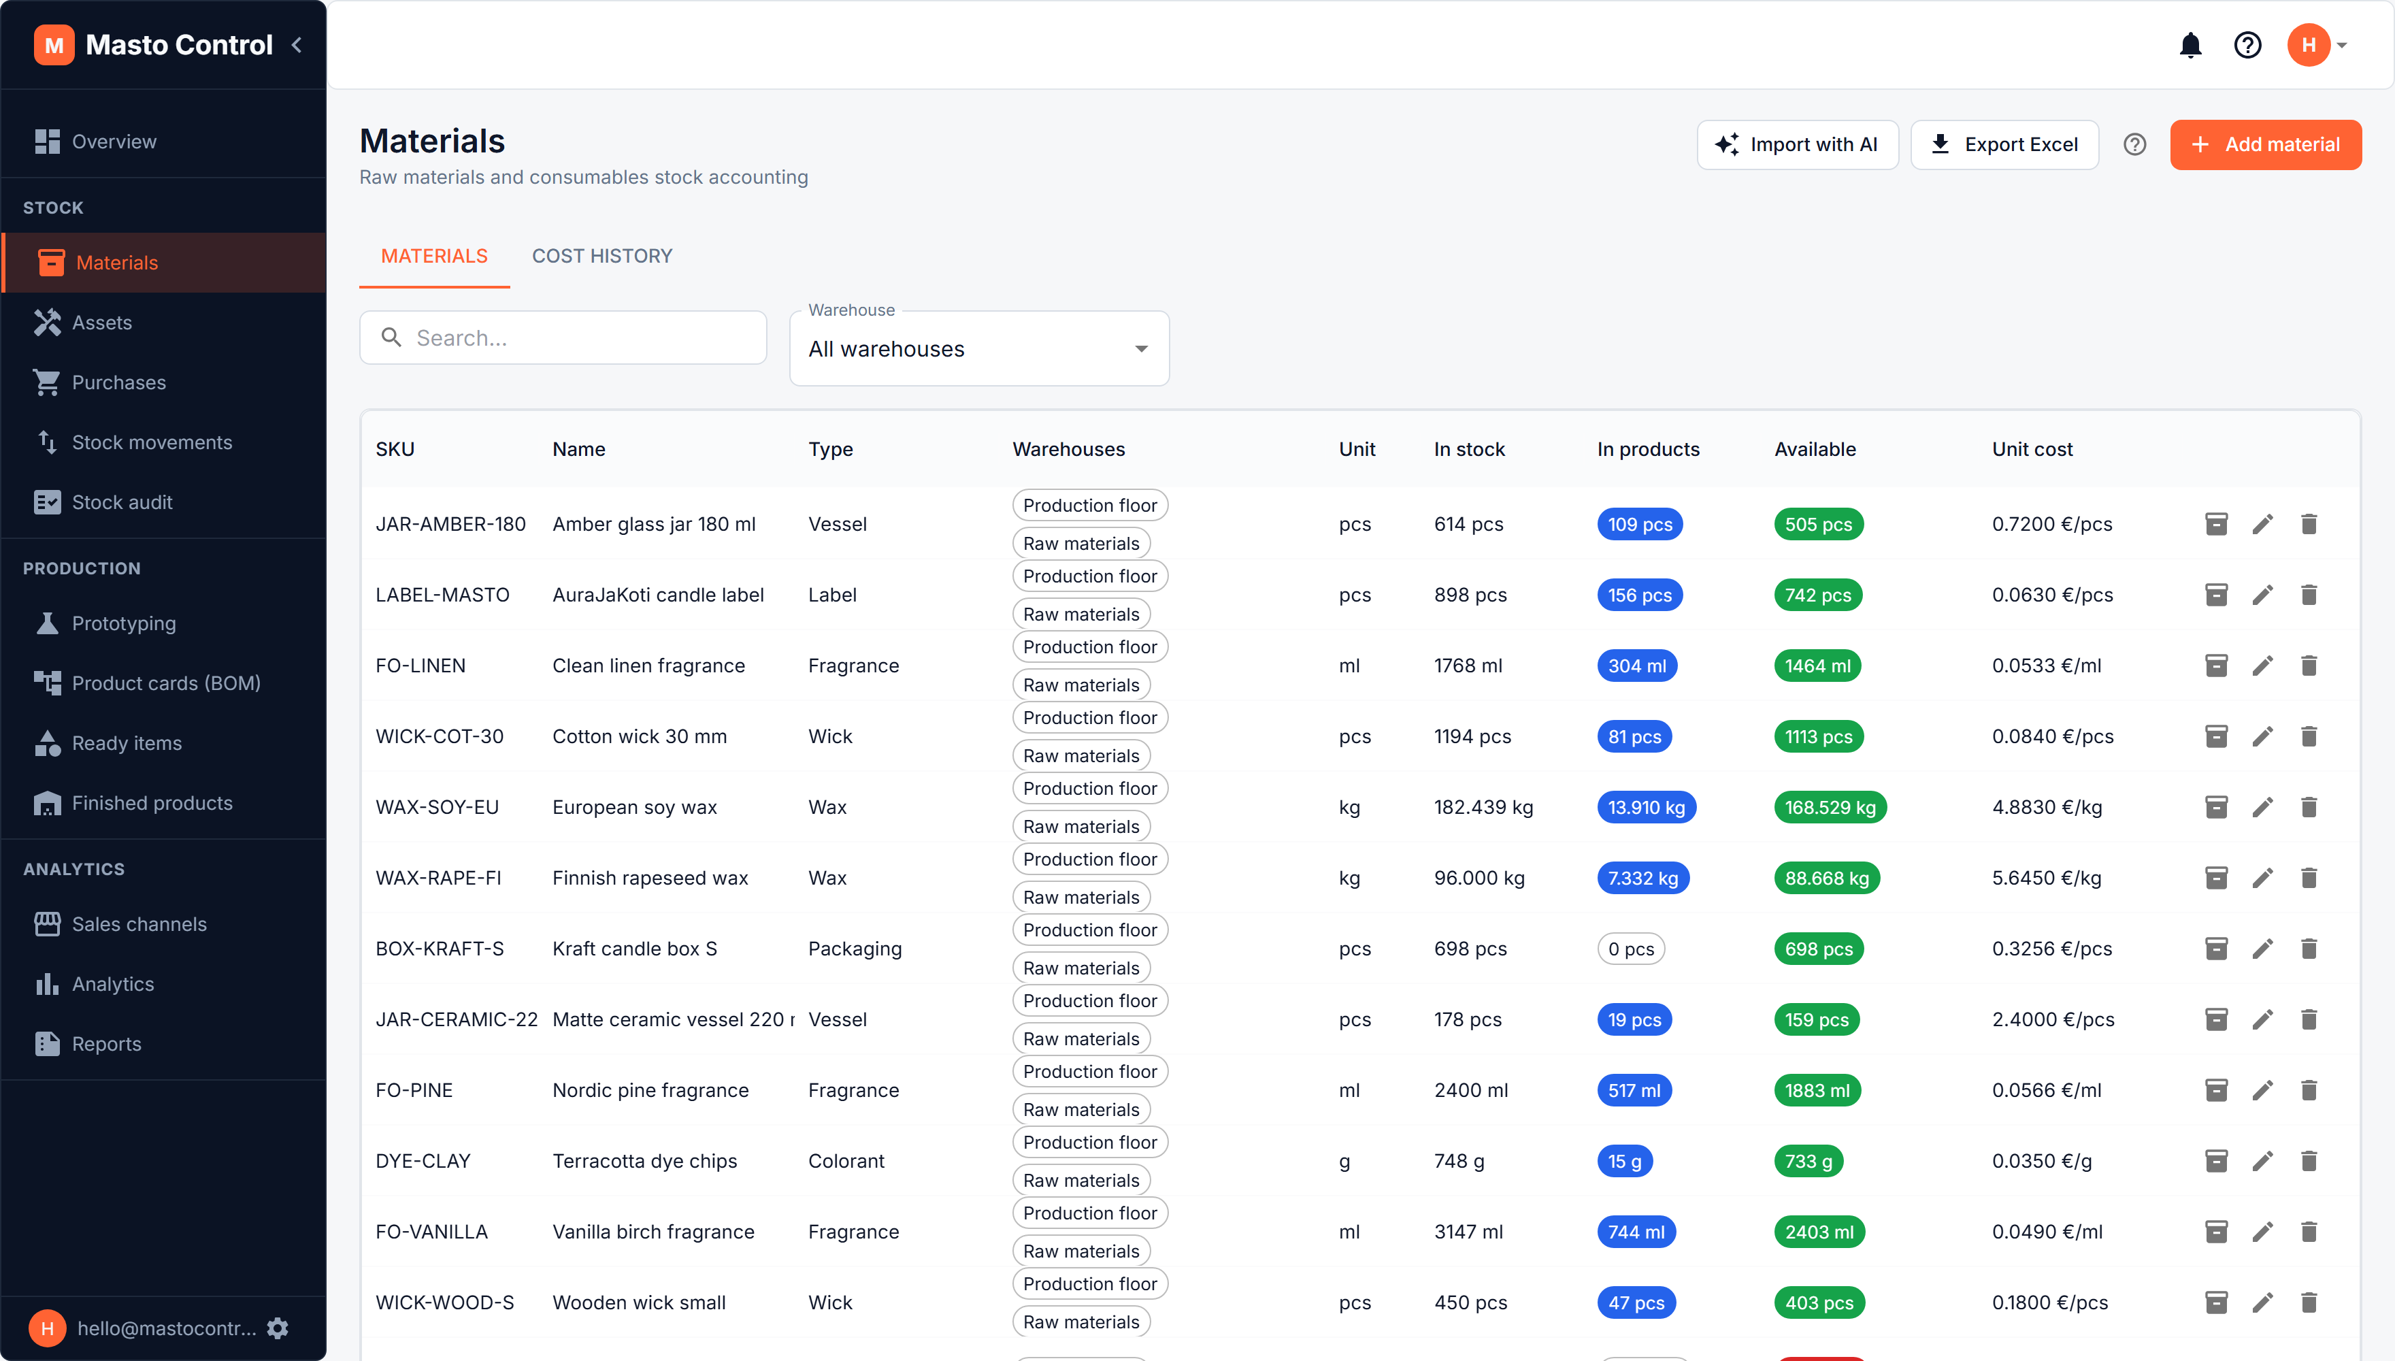2395x1361 pixels.
Task: Delete the Vanilla birch fragrance row
Action: pos(2308,1231)
